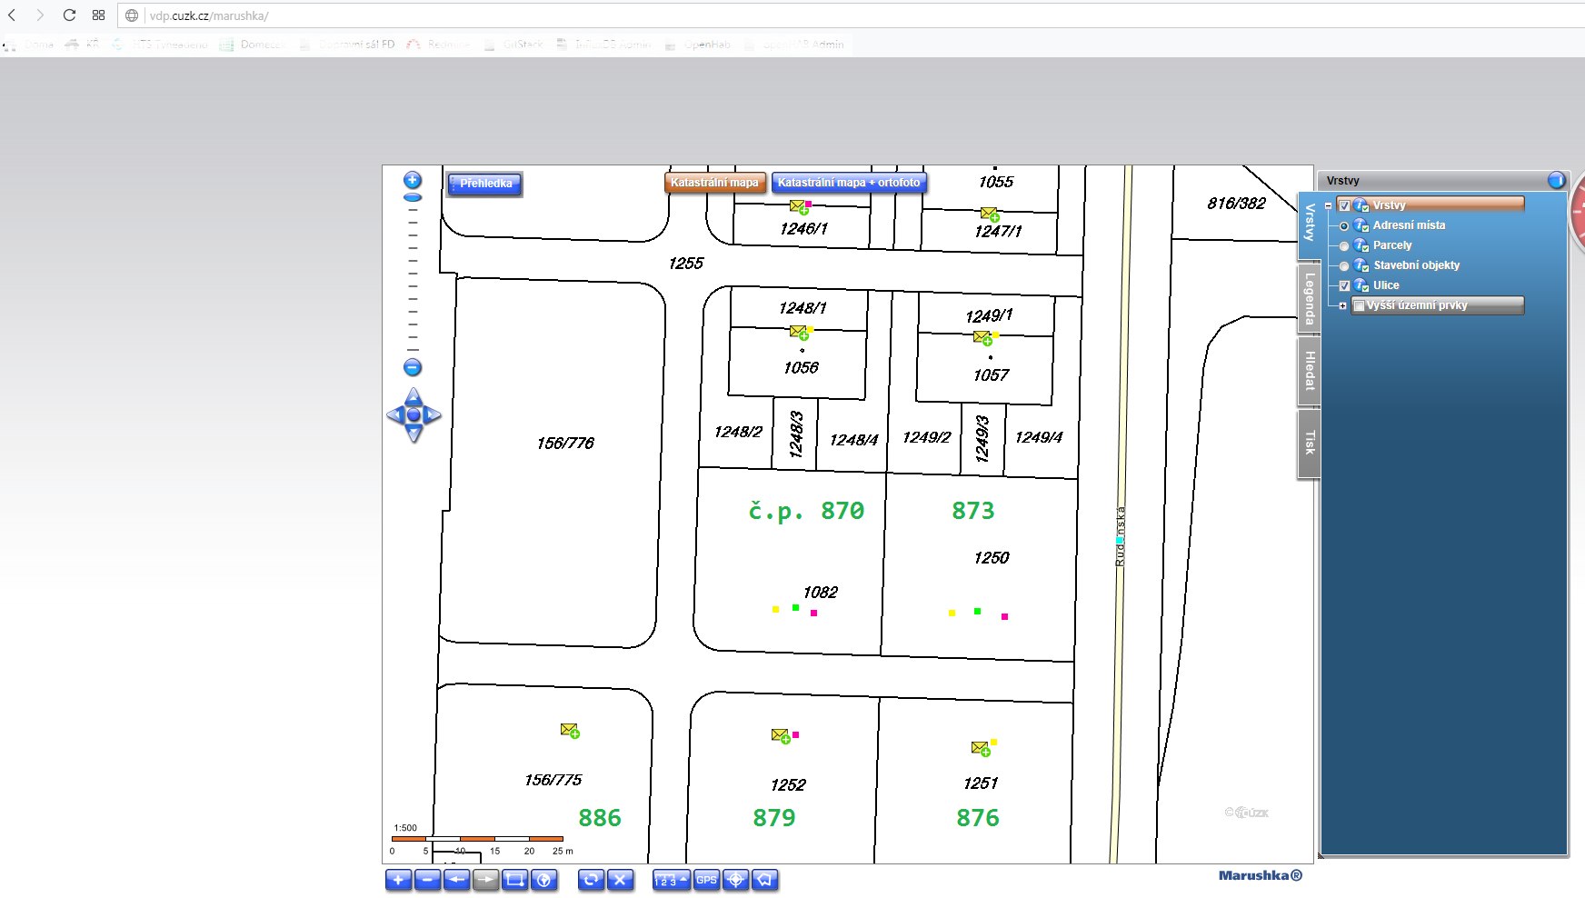Go back to previous map view
The image size is (1585, 898).
coord(456,880)
